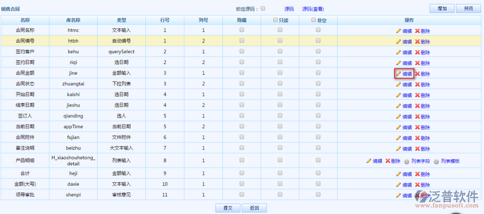This screenshot has width=484, height=214.
Task: Toggle the 锁定源码 checkbox
Action: tap(263, 9)
